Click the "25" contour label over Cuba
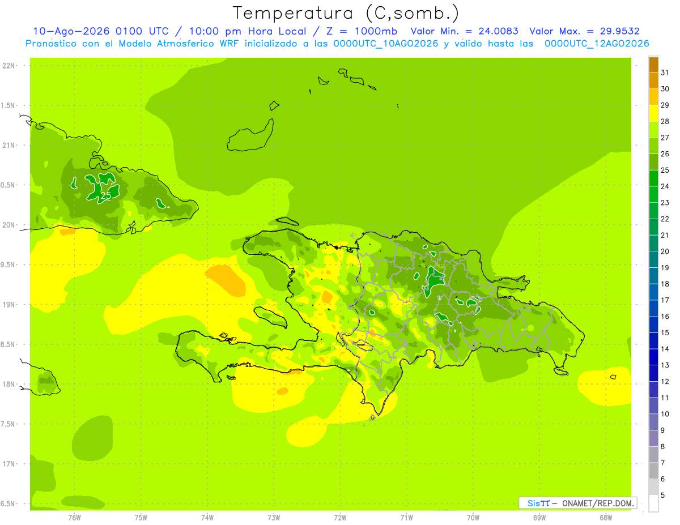 tap(105, 196)
